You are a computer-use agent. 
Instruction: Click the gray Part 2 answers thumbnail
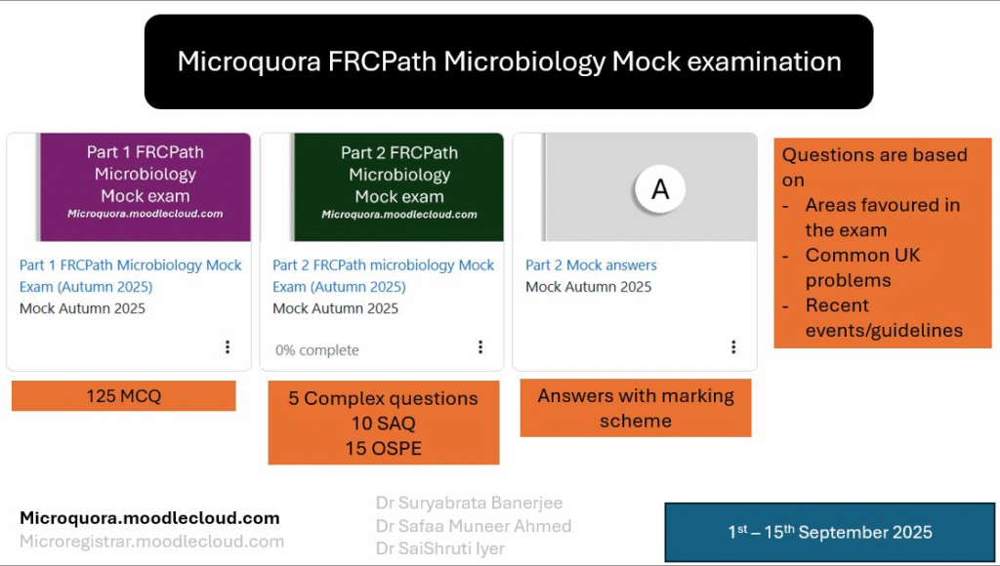pyautogui.click(x=586, y=186)
